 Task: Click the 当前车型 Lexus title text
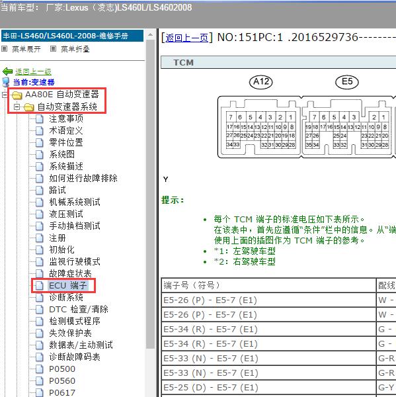point(97,7)
